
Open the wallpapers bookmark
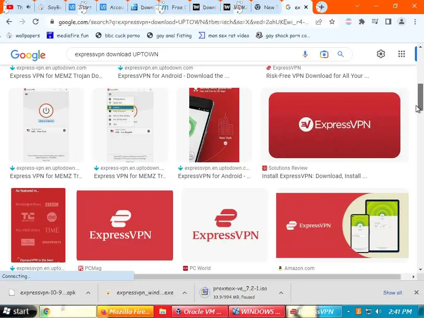(23, 36)
